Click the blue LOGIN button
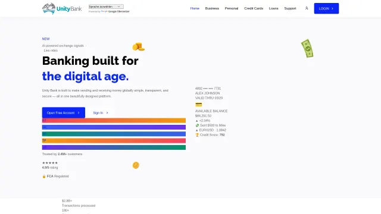 [x=326, y=8]
